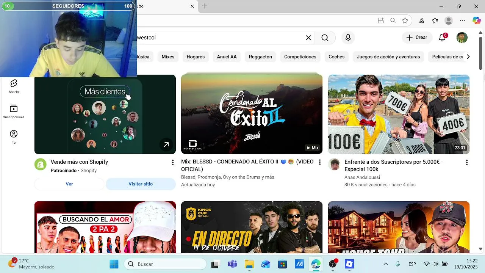
Task: Select Juegos de acción y aventuras chip
Action: click(388, 57)
